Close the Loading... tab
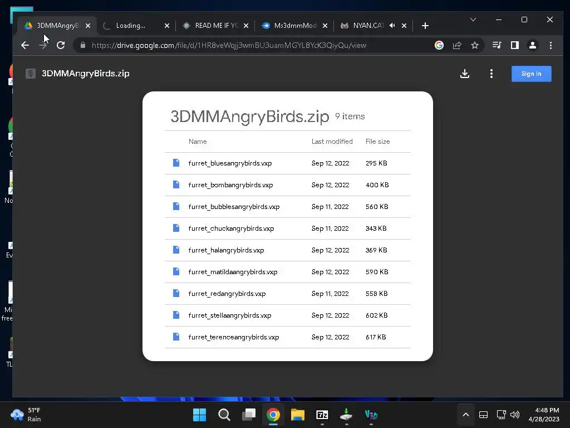Viewport: 570px width, 428px height. point(167,26)
